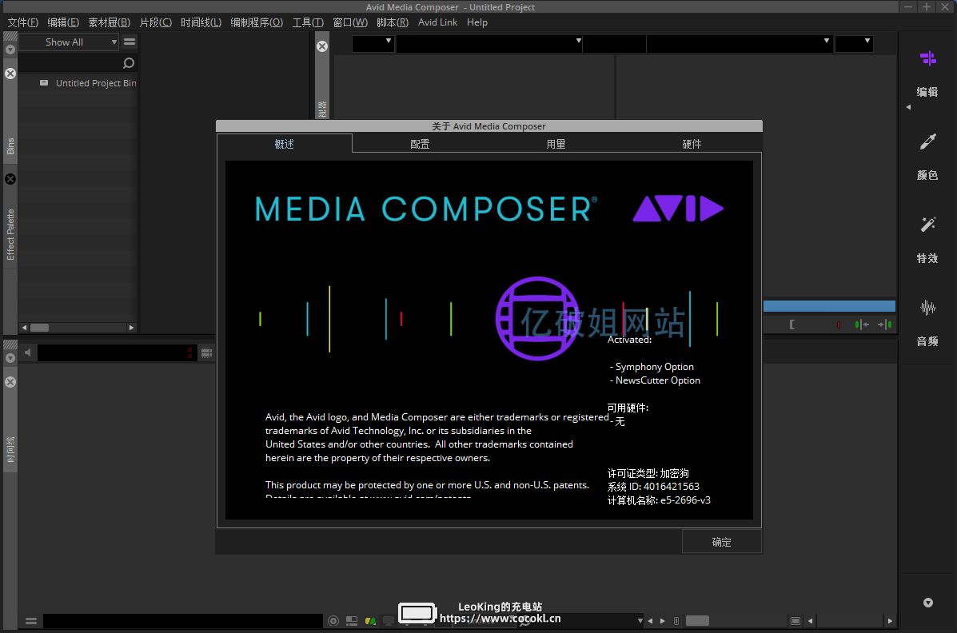Open the 颜色 color workspace

coord(927,157)
